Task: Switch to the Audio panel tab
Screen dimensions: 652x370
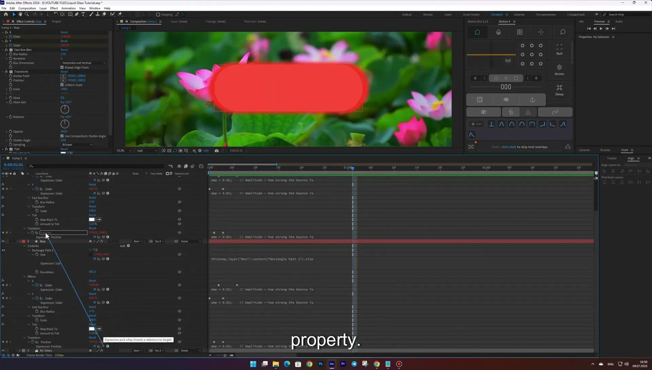Action: [619, 21]
